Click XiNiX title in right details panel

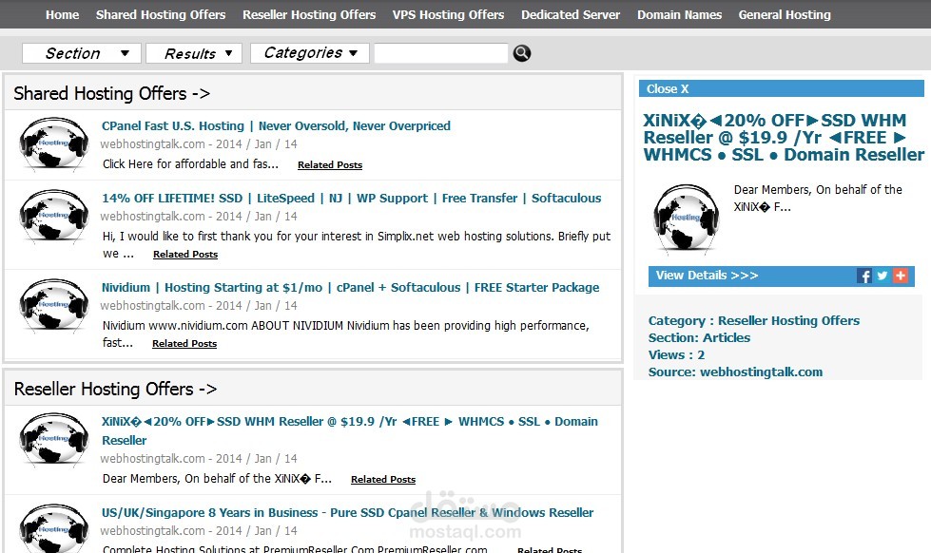(x=784, y=138)
